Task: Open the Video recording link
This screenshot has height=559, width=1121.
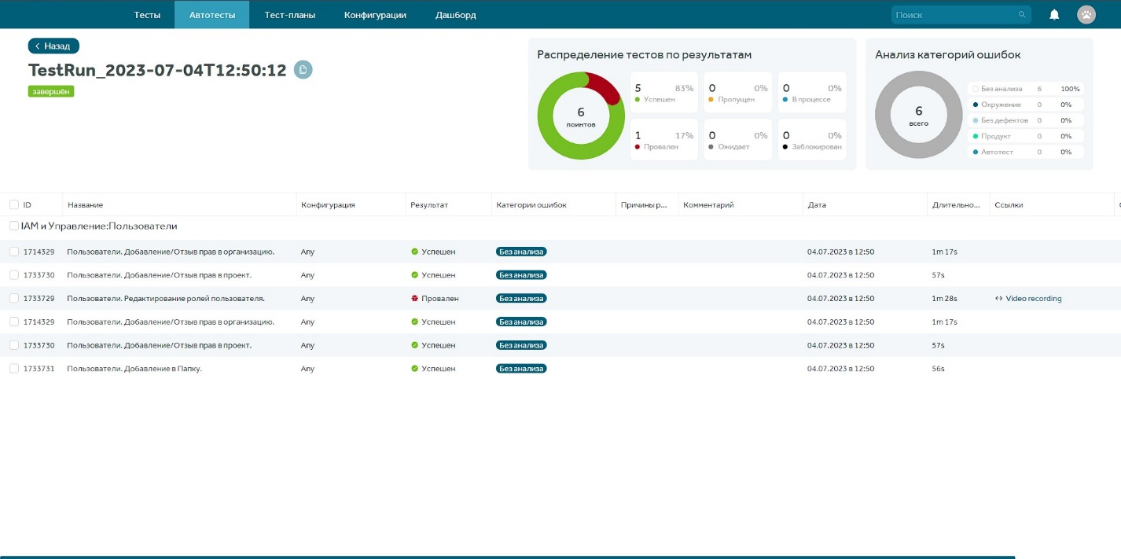Action: (1034, 299)
